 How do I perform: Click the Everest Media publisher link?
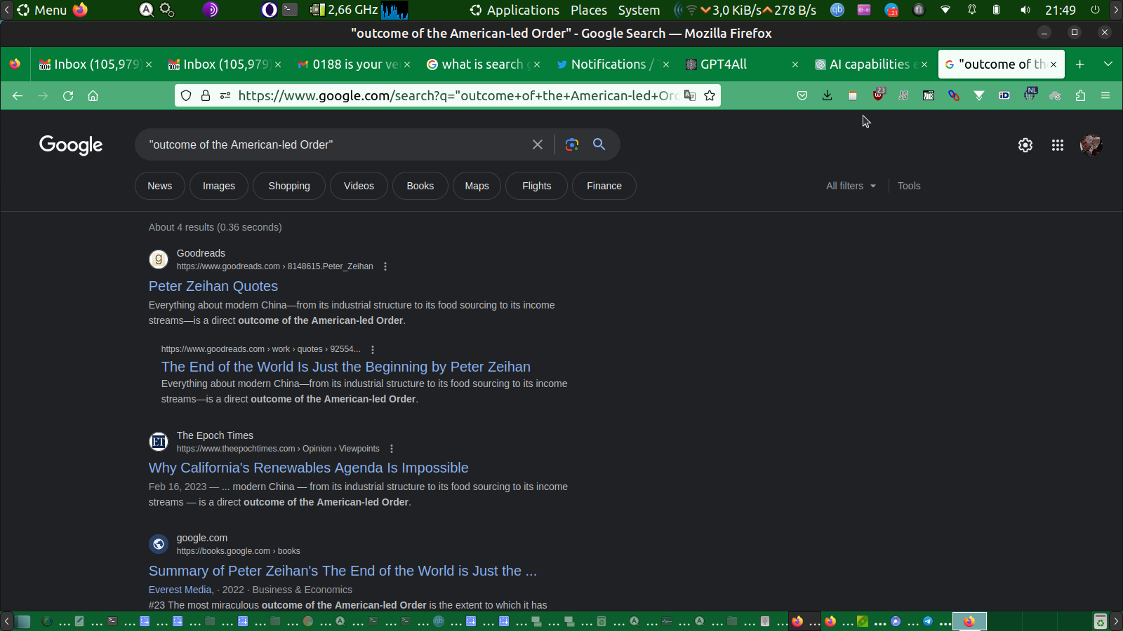point(181,590)
